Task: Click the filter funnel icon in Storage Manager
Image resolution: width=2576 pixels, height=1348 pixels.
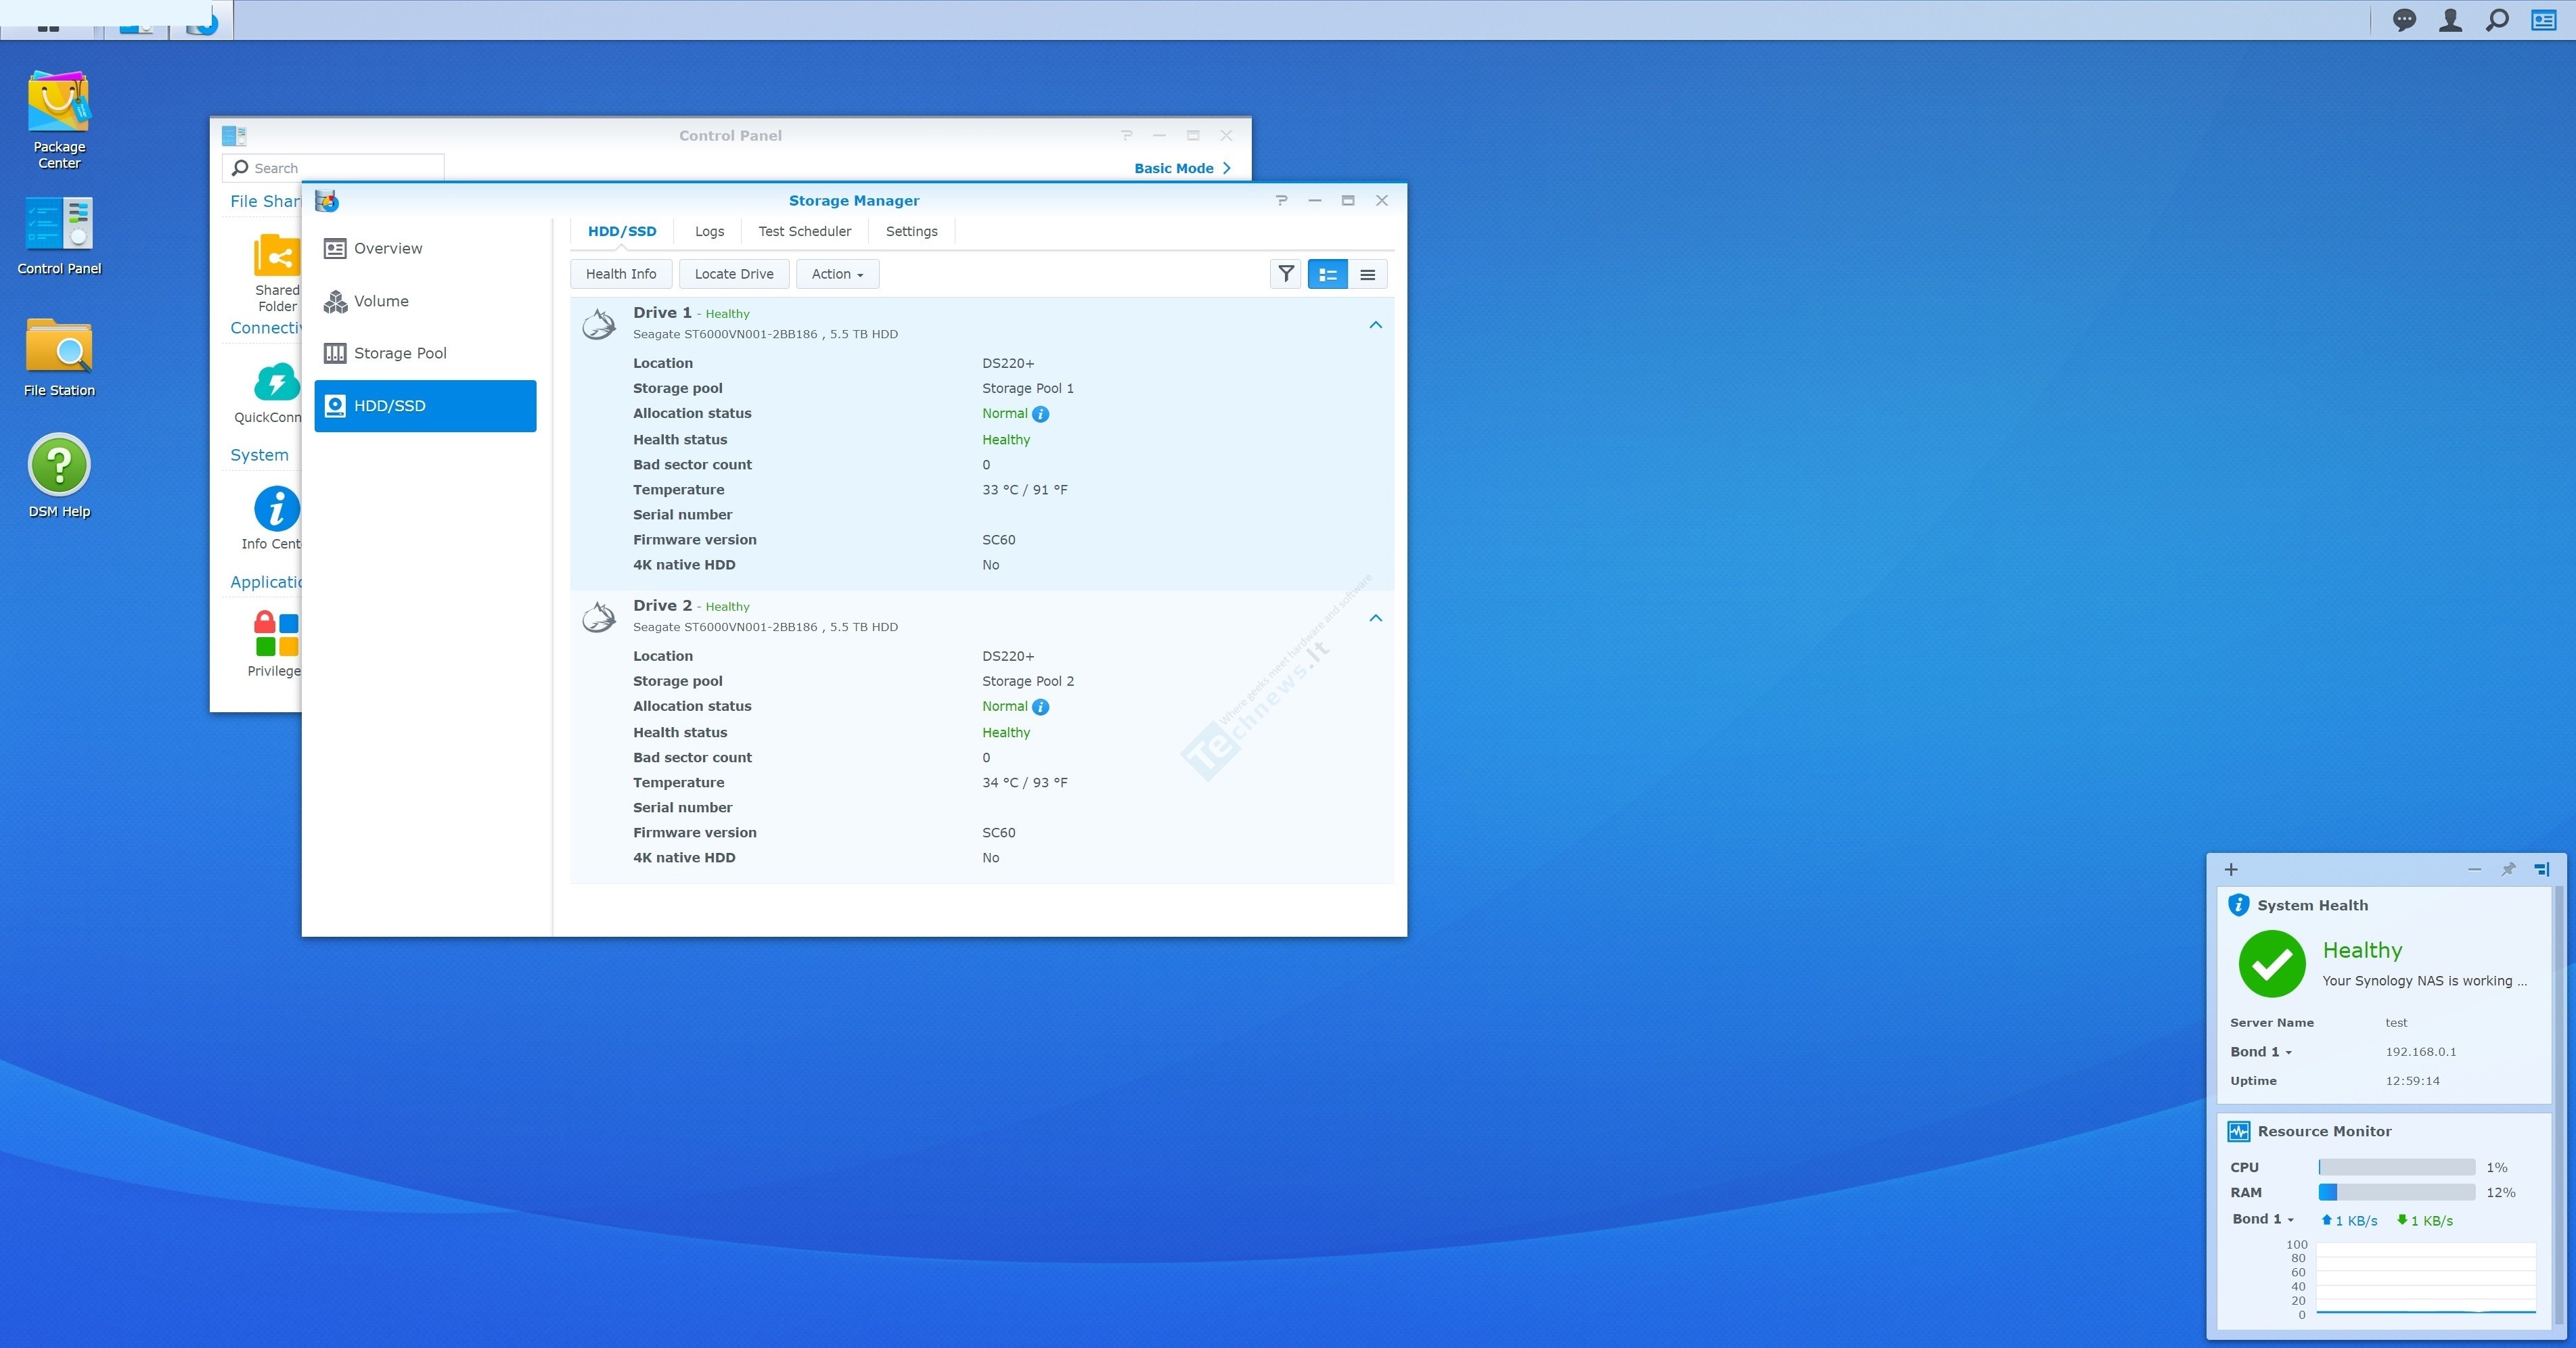Action: pos(1286,274)
